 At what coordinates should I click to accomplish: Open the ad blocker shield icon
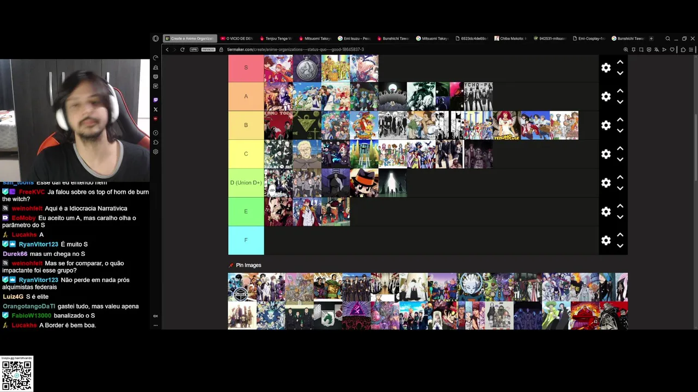[649, 50]
